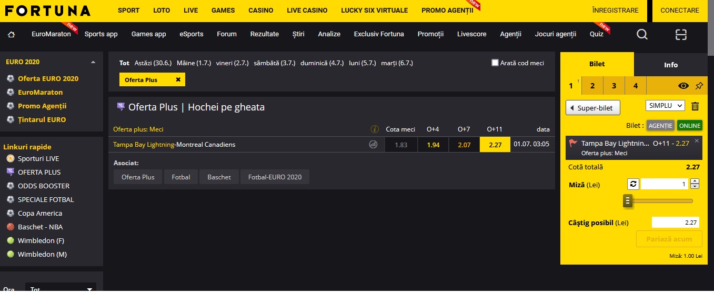The width and height of the screenshot is (714, 293).
Task: Delete bet slip with trash icon
Action: point(695,106)
